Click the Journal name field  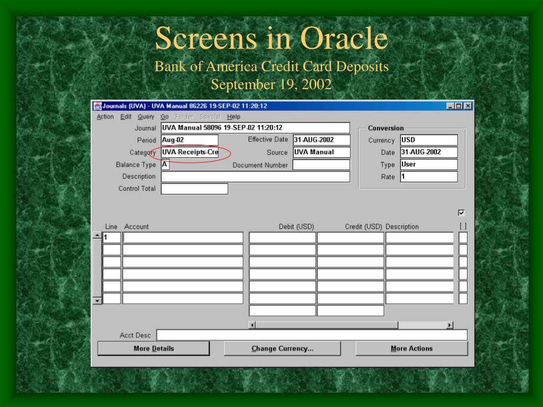click(x=255, y=128)
